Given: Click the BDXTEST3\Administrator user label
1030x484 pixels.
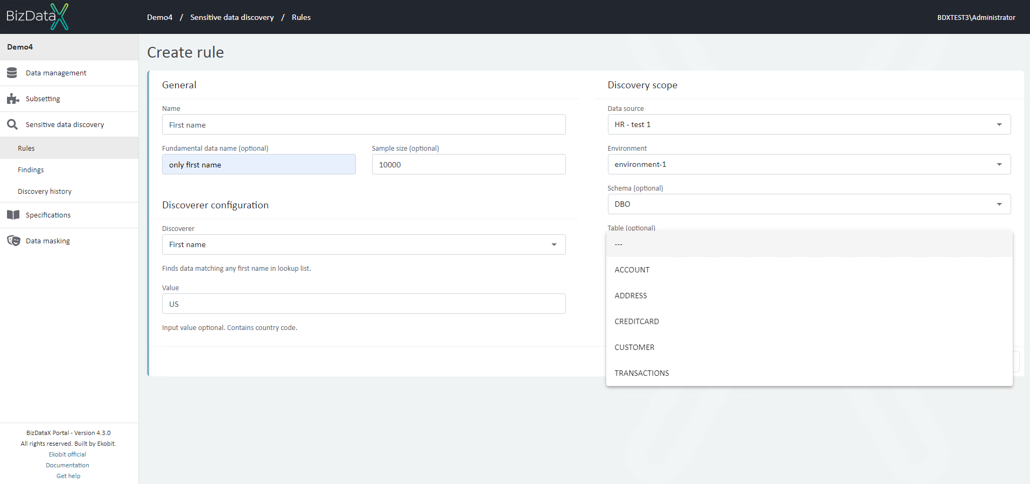Looking at the screenshot, I should (976, 17).
